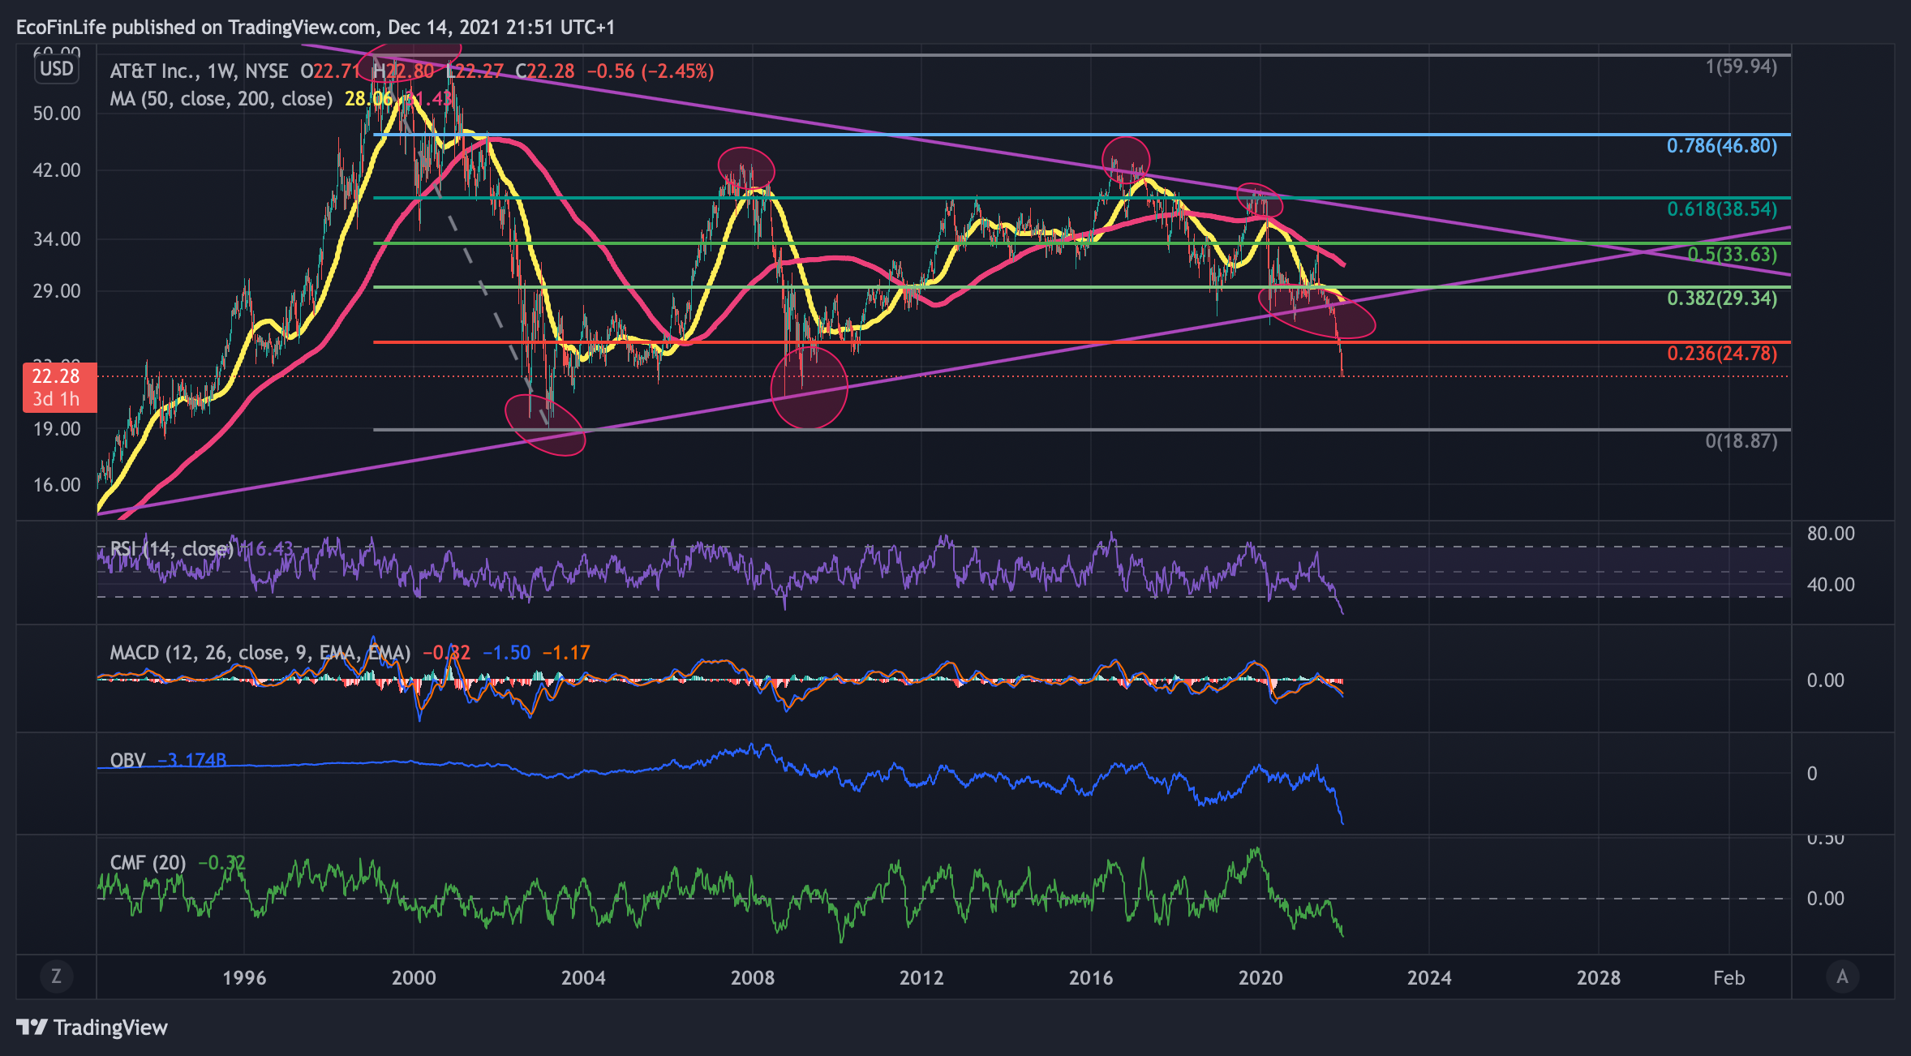The height and width of the screenshot is (1056, 1911).
Task: Click the 0.786(46.80) Fibonacci level label
Action: click(x=1722, y=146)
